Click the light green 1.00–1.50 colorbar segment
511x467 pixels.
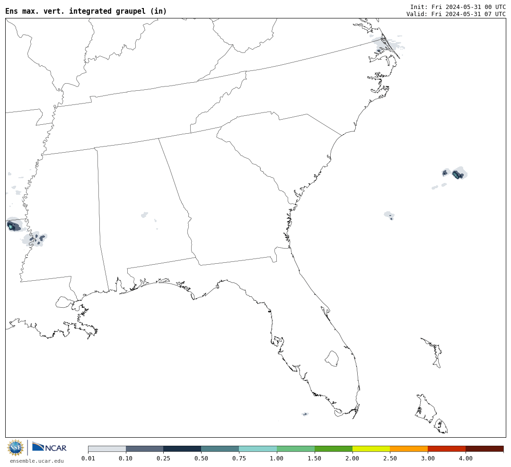[x=296, y=449]
